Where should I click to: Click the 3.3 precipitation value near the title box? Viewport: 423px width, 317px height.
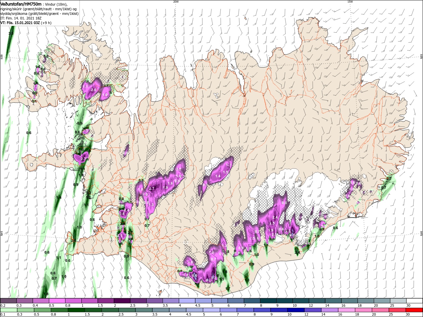(11, 33)
